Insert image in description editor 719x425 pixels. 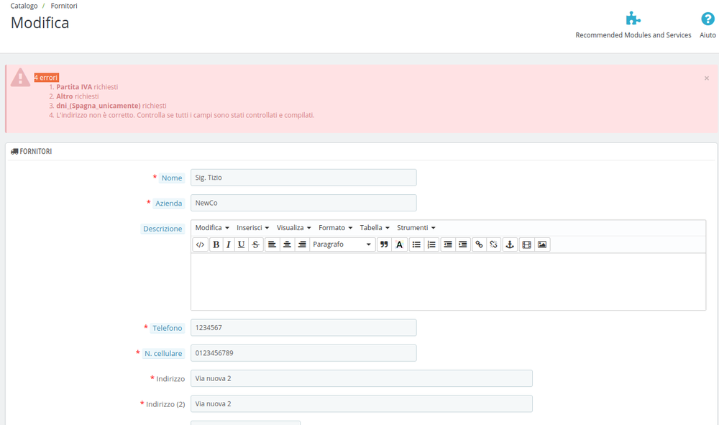tap(542, 245)
